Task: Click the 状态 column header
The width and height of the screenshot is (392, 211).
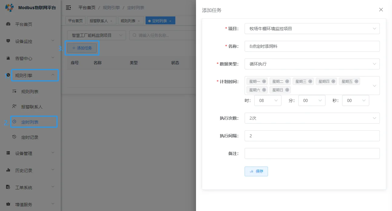Action: [x=175, y=63]
